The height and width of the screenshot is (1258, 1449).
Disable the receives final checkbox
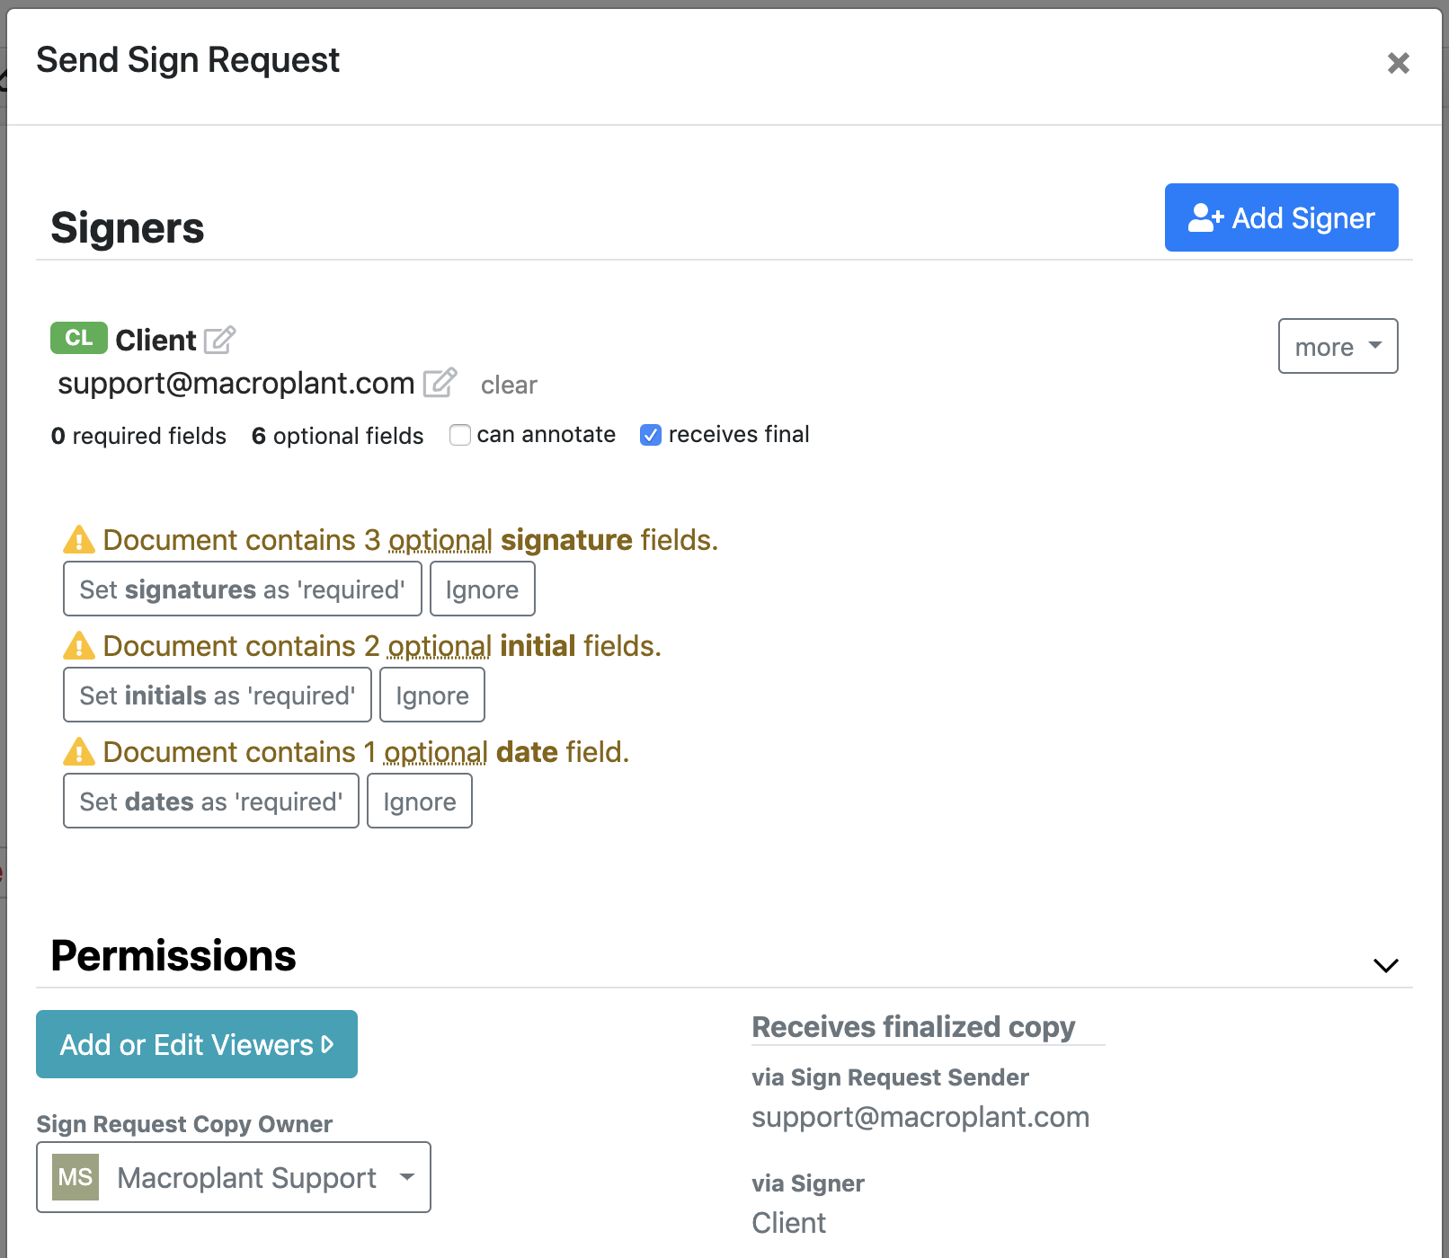point(650,435)
